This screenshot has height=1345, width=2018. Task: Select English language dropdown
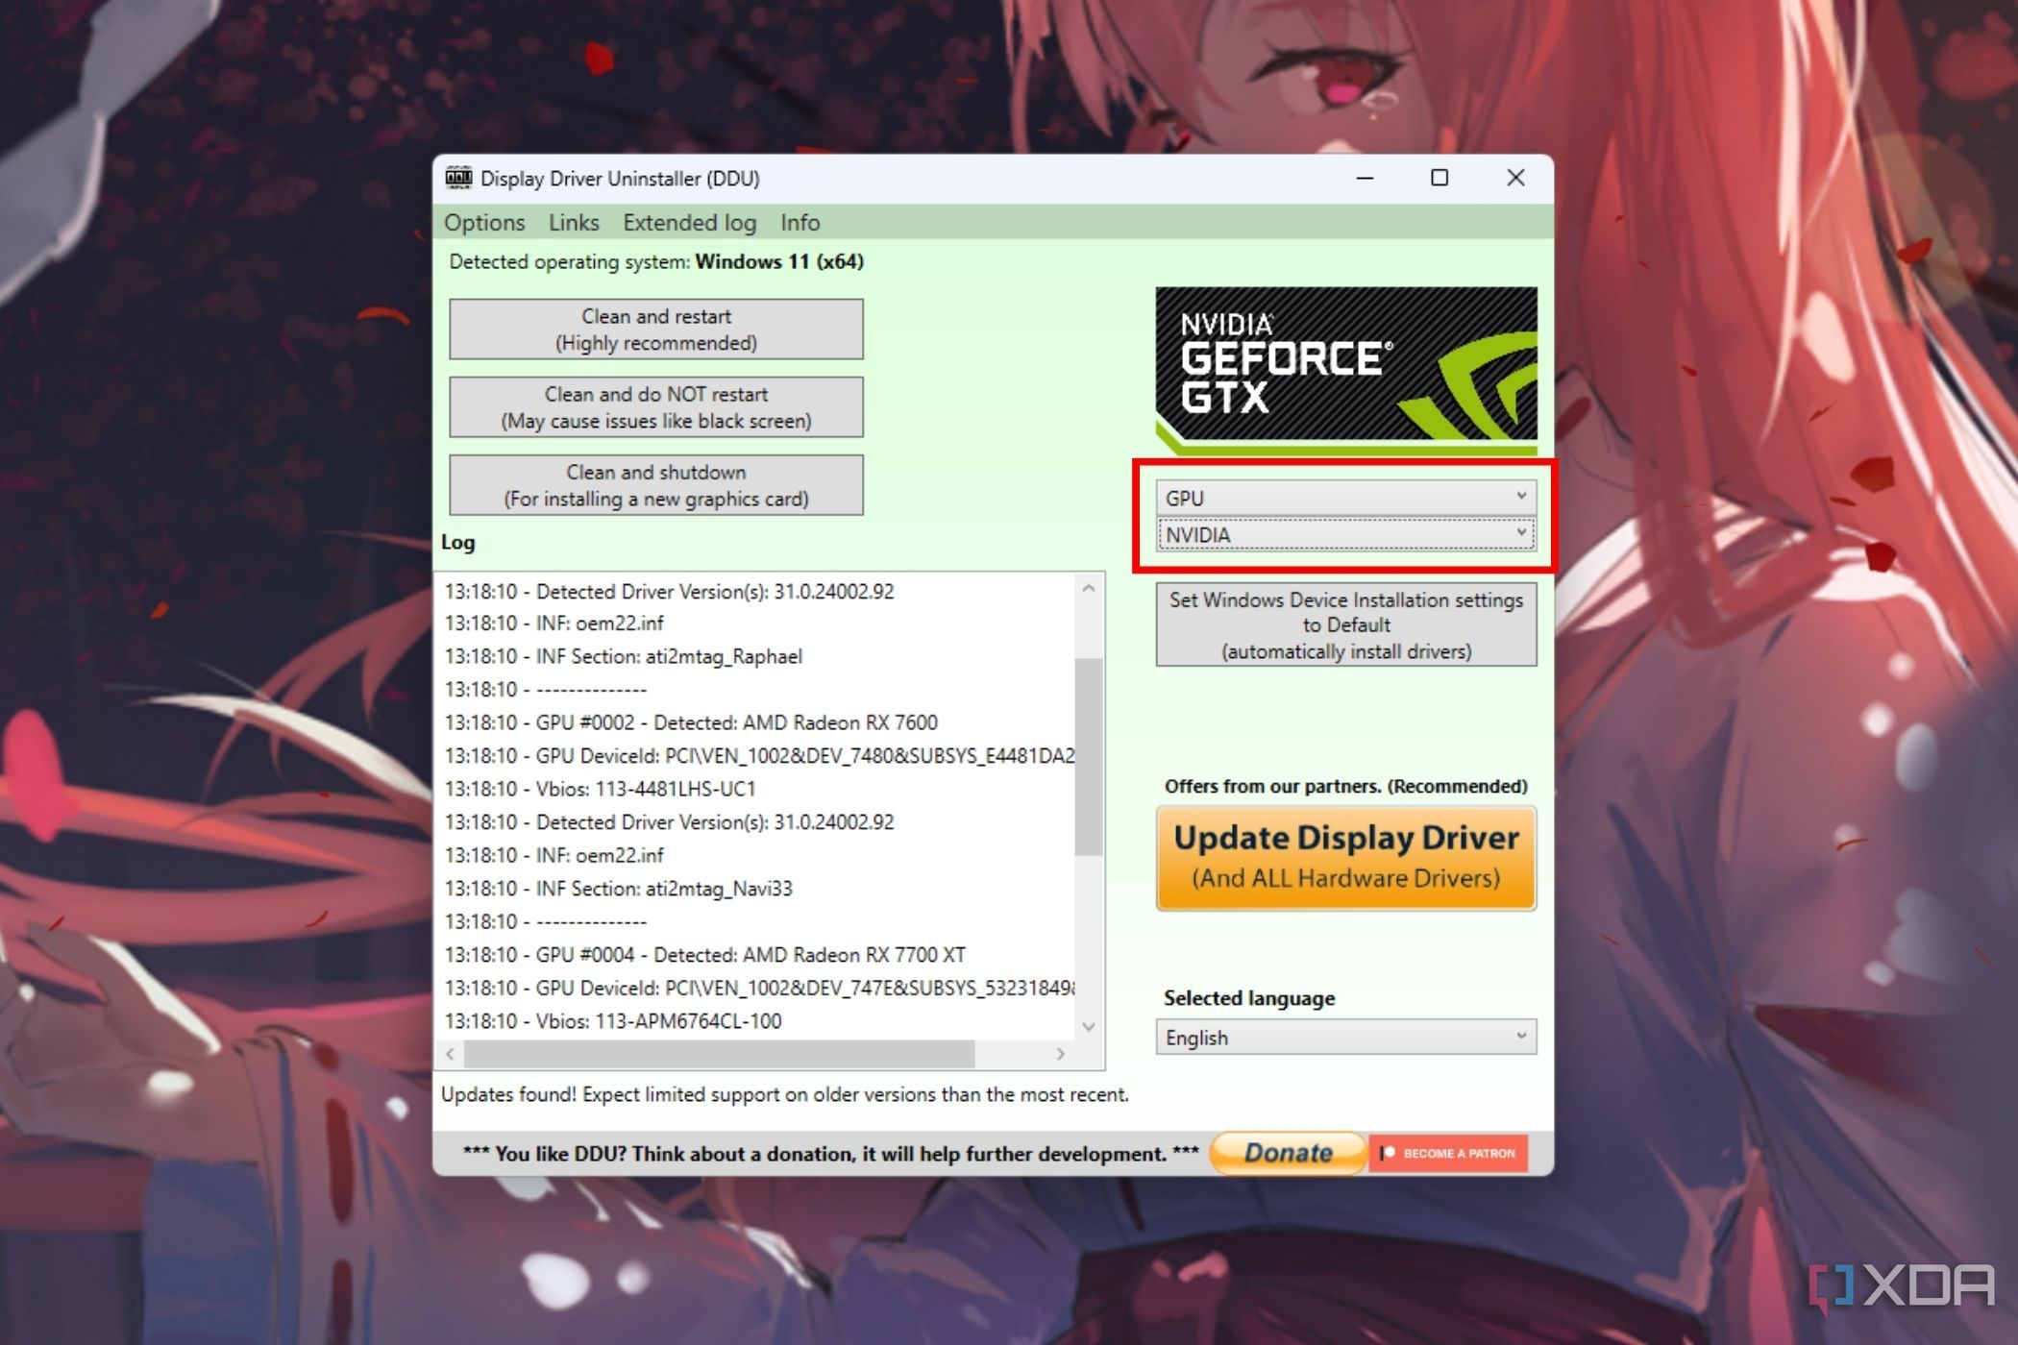point(1343,1038)
